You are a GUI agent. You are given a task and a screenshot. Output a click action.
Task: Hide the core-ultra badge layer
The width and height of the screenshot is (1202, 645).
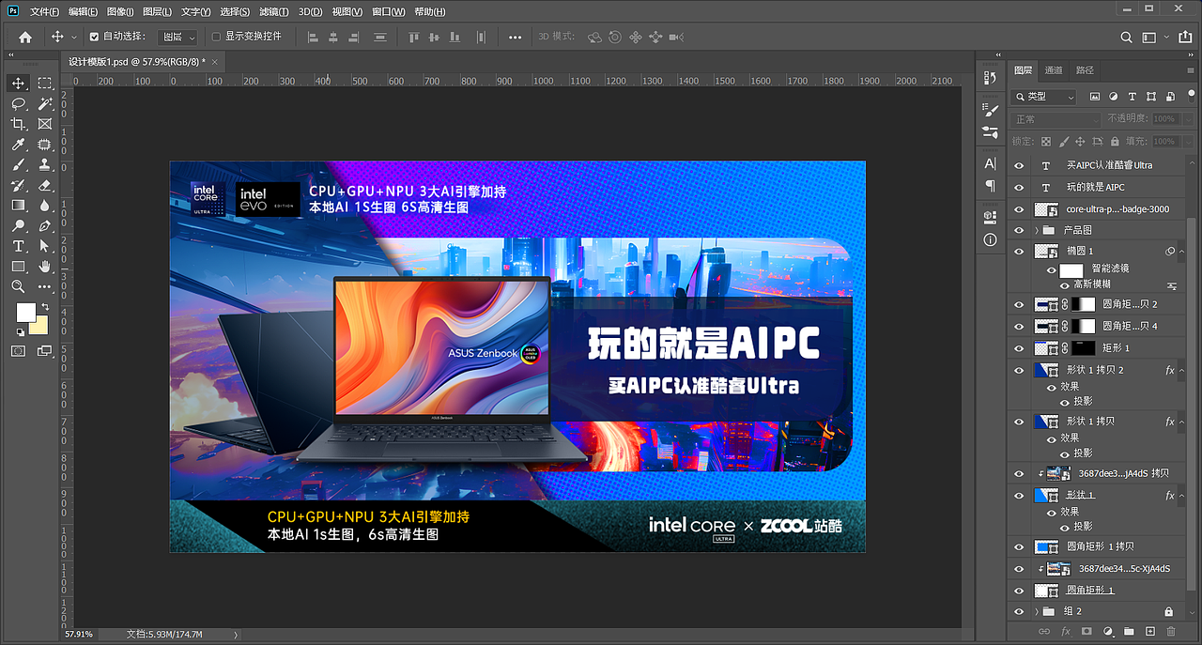1019,208
